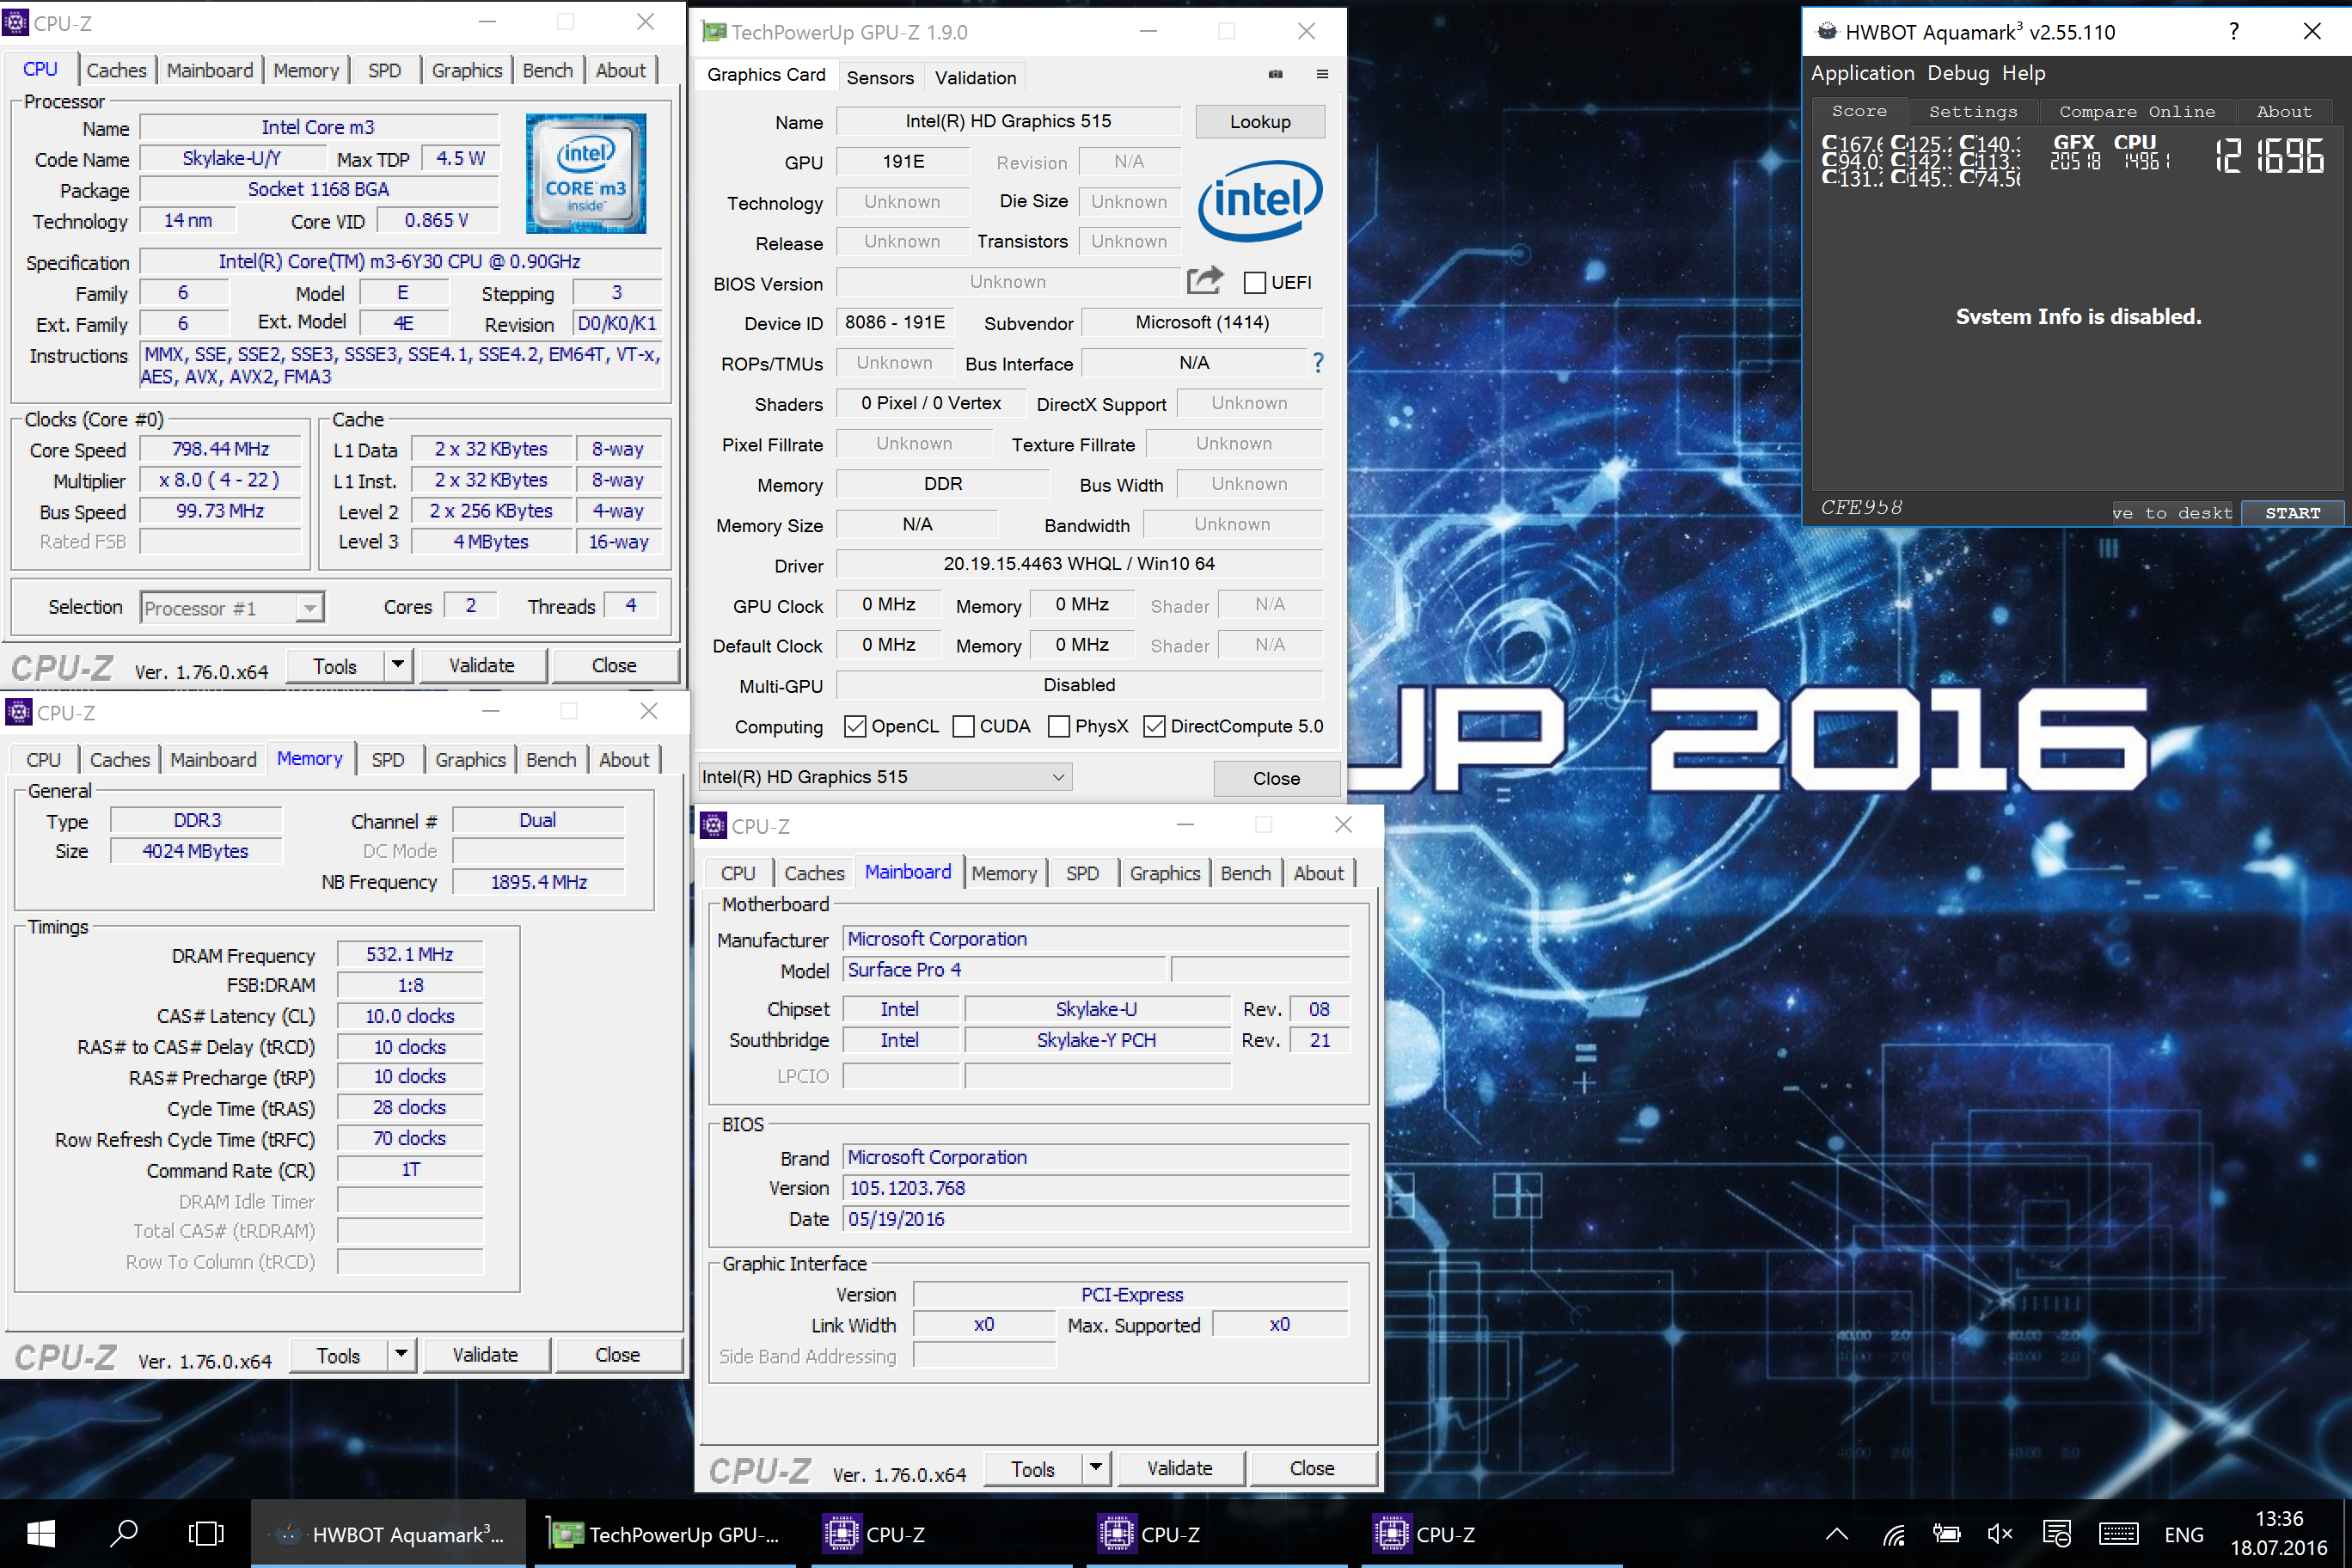Click the Tools button in Mainboard CPU-Z window

[x=1033, y=1468]
